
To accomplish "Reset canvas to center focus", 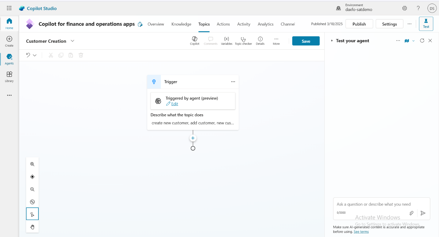I will 32,177.
